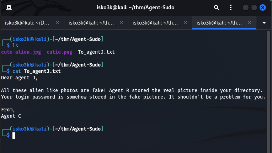Minimize the terminal window
Screen dimensions: 272x153
click(x=246, y=7)
